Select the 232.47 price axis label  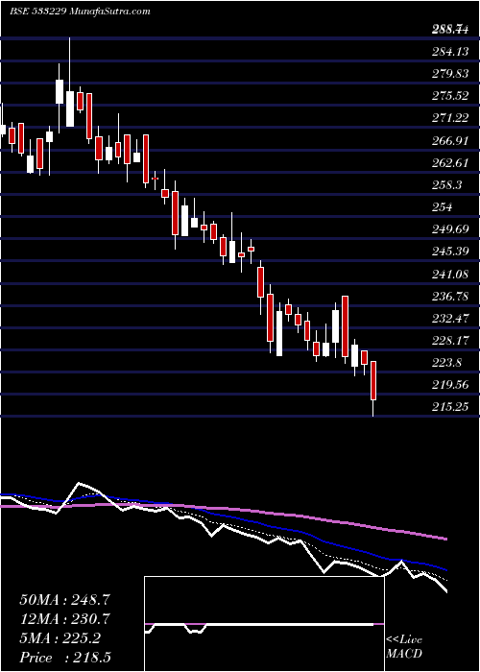tap(449, 319)
